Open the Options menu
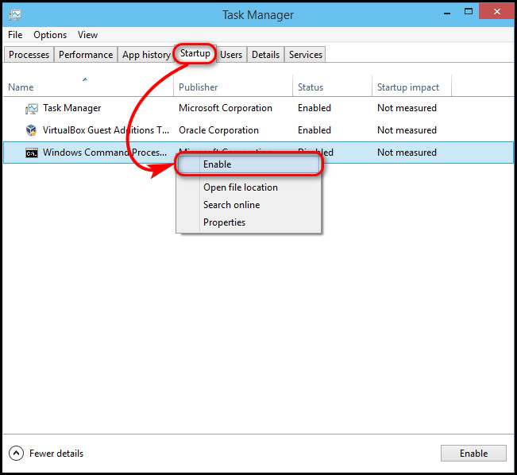The height and width of the screenshot is (475, 517). tap(50, 35)
